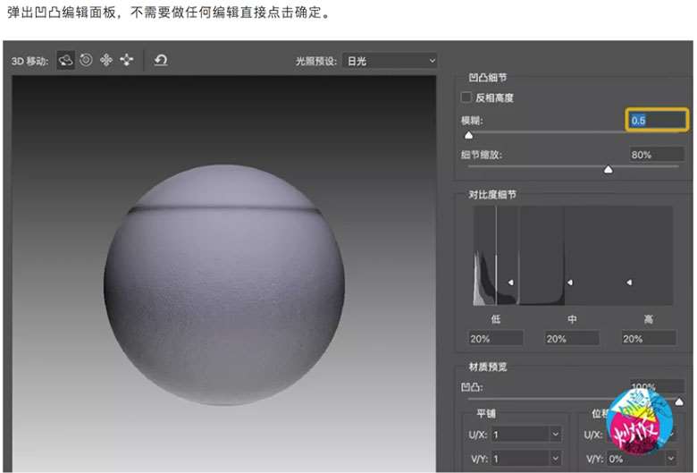Click the low (低) contrast histogram marker

pyautogui.click(x=510, y=283)
